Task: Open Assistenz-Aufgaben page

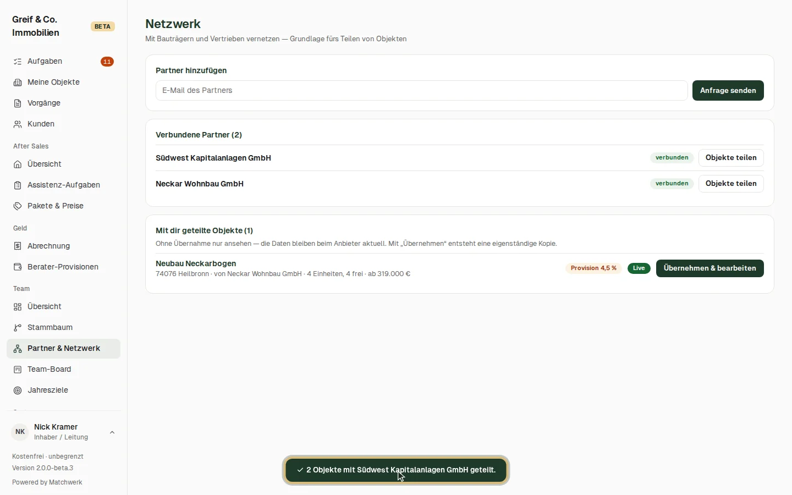Action: tap(63, 185)
